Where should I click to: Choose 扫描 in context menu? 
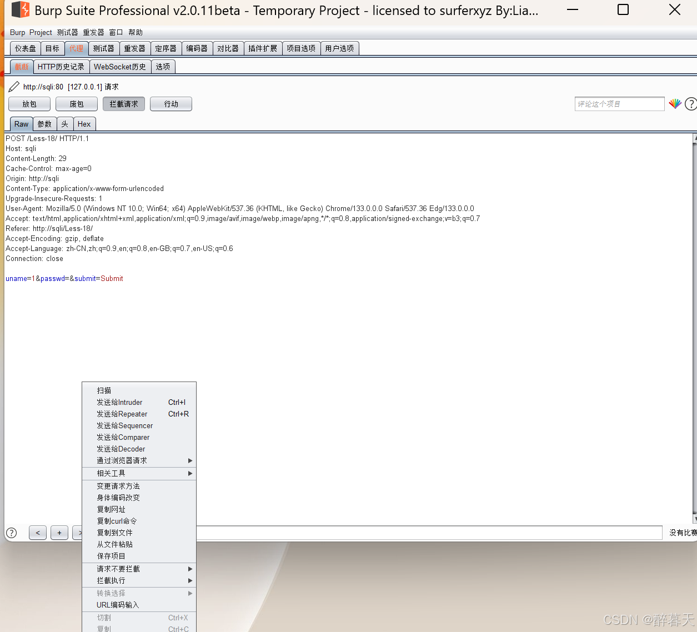click(x=139, y=390)
